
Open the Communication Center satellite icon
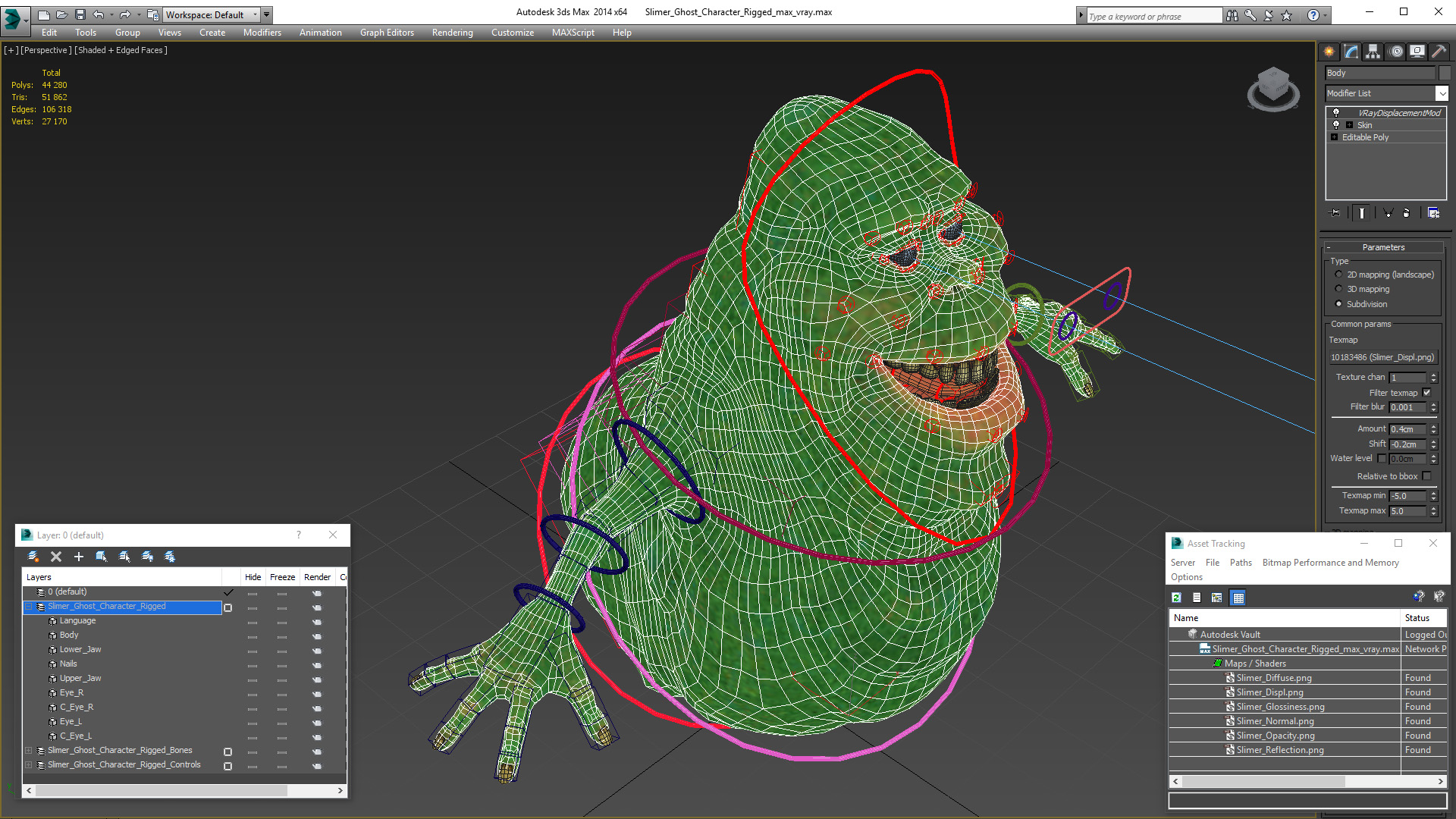click(1268, 15)
